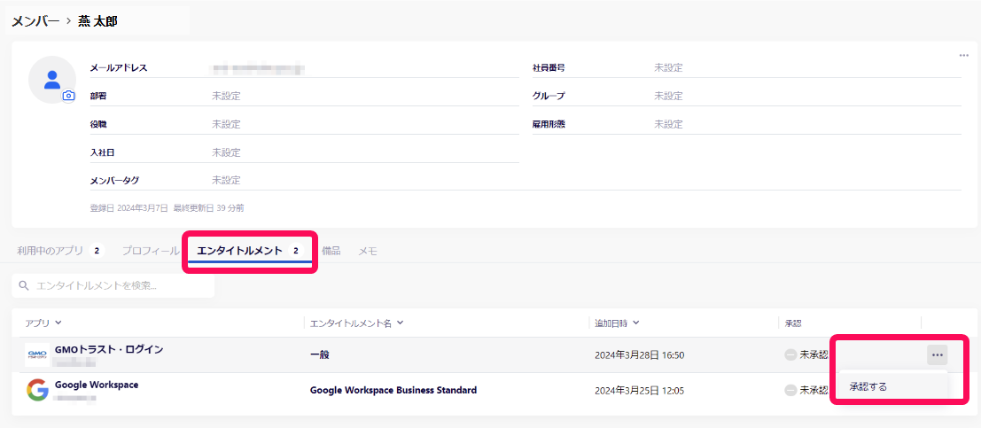The image size is (981, 428).
Task: Open the プロフィール tab
Action: click(x=150, y=251)
